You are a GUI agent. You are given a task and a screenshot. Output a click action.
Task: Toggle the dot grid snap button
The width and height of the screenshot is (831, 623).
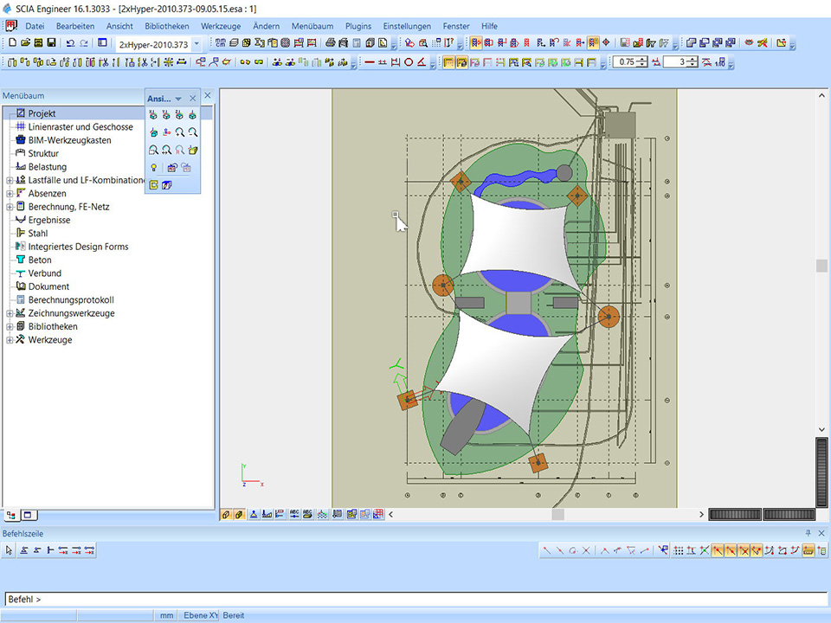679,550
